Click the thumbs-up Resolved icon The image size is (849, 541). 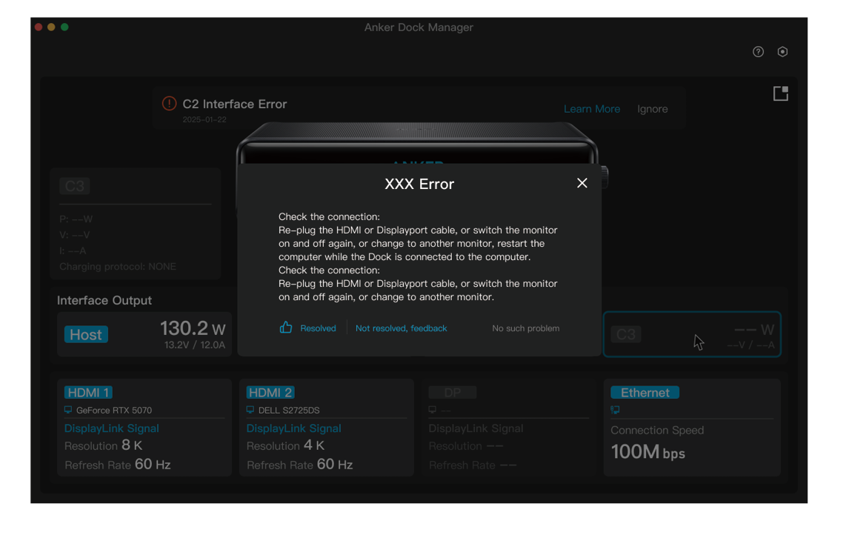(285, 327)
